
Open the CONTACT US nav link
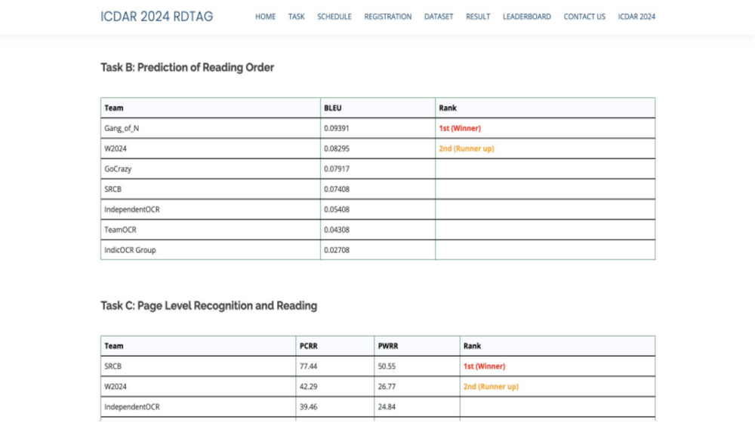coord(584,17)
